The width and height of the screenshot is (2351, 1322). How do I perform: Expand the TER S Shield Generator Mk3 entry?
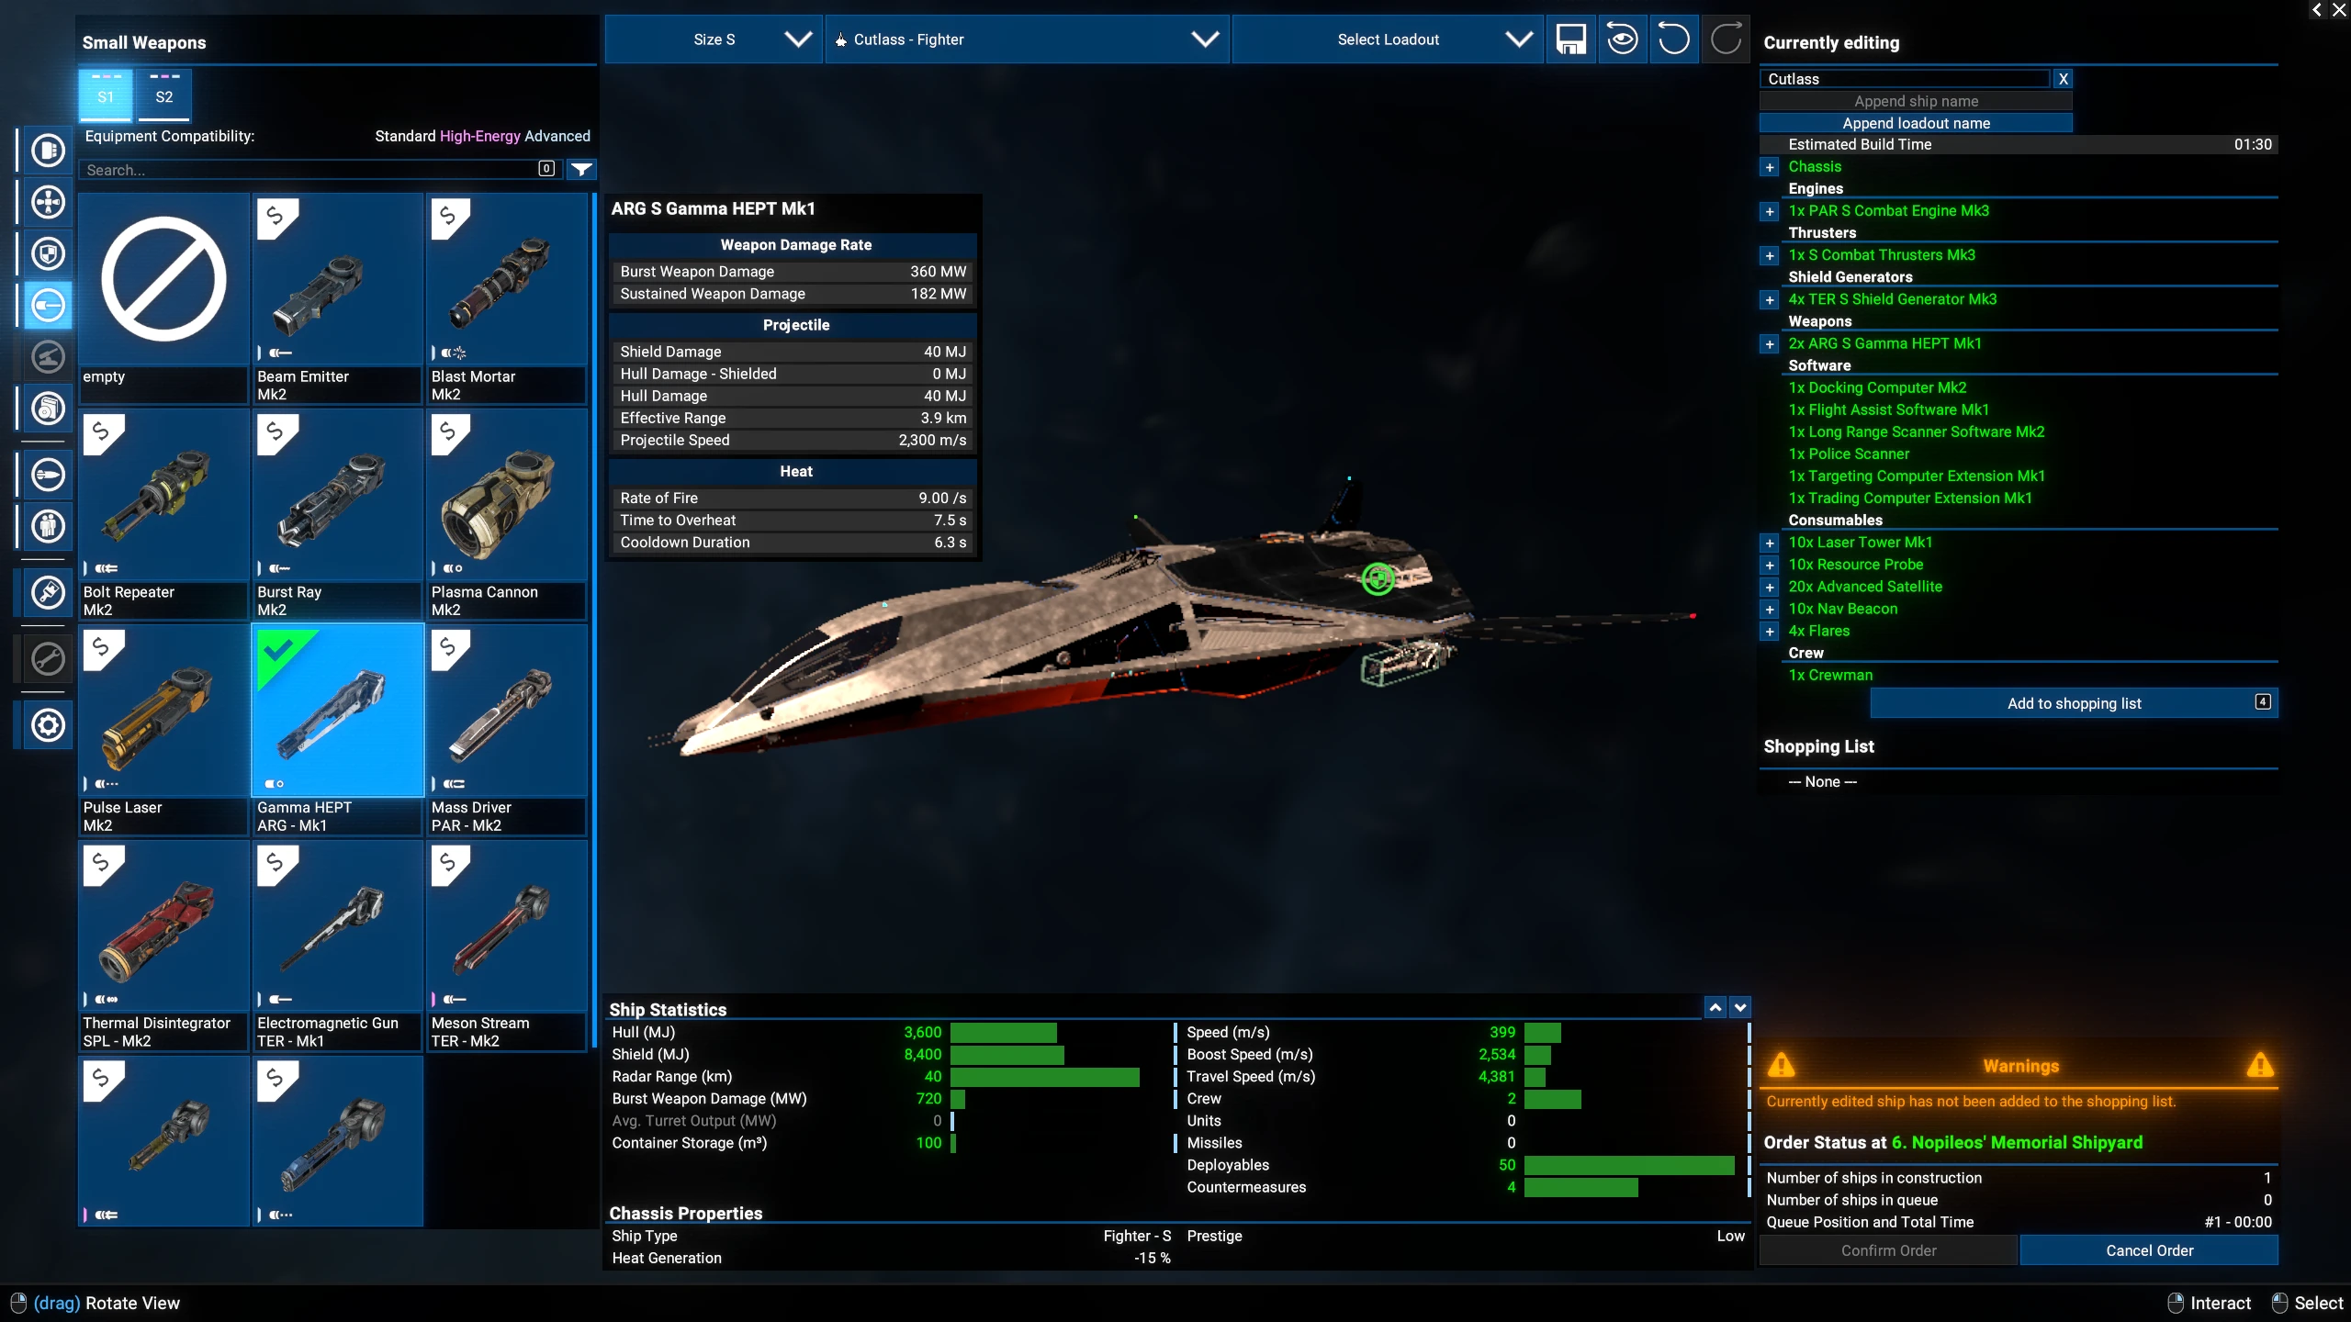pyautogui.click(x=1770, y=299)
